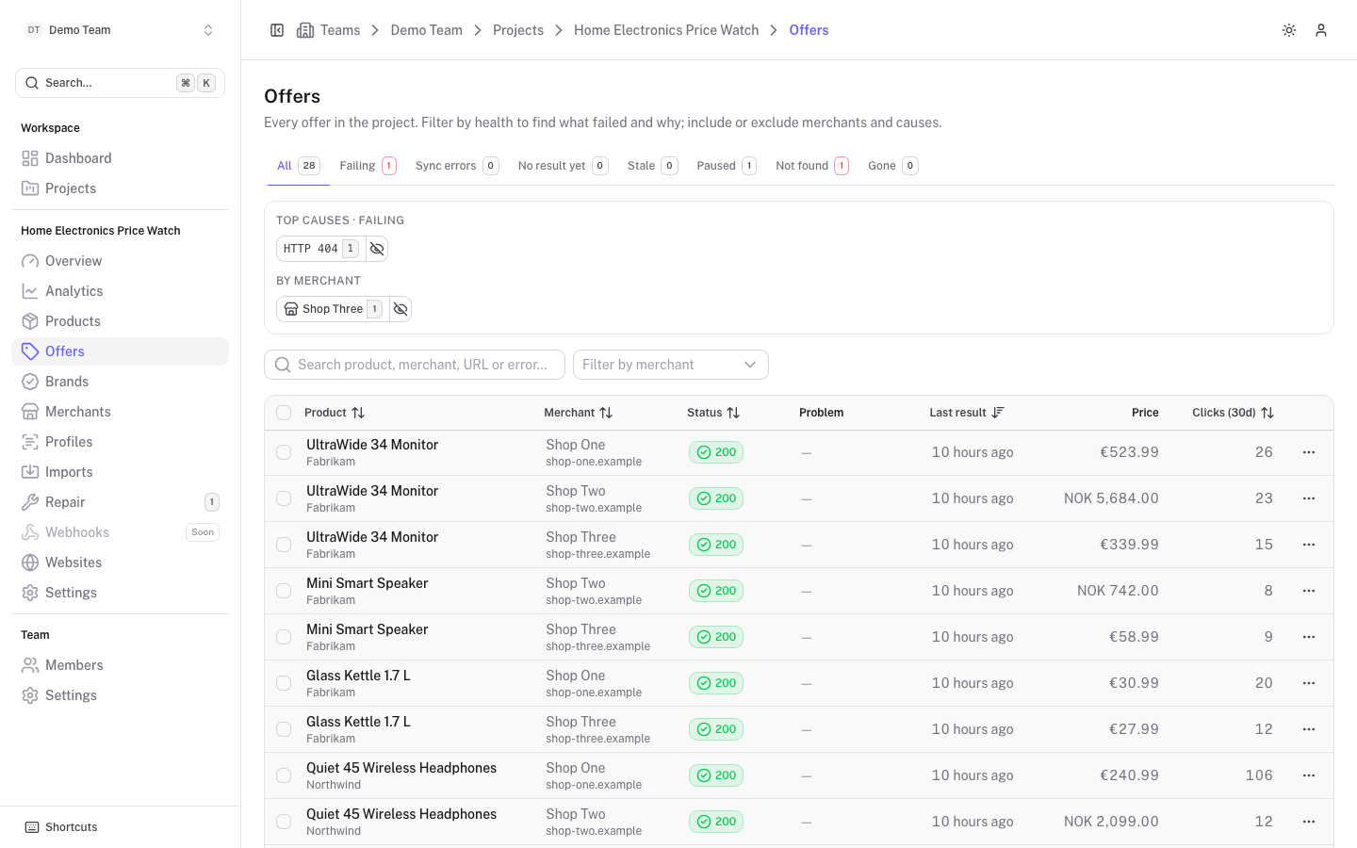This screenshot has height=848, width=1357.
Task: Focus the offers search input
Action: pyautogui.click(x=415, y=365)
